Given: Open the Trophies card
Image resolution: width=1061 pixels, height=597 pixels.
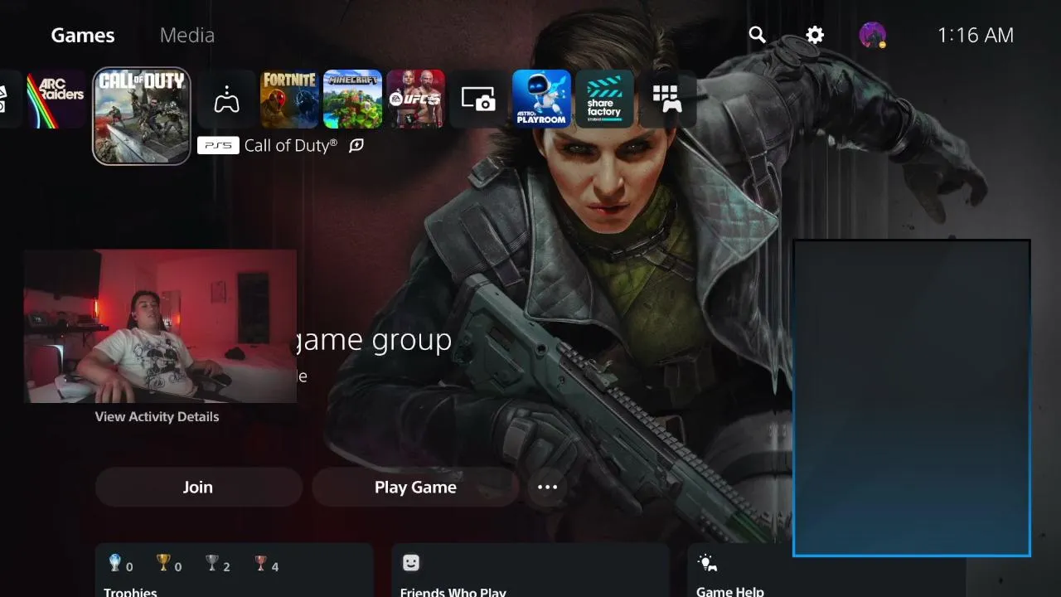Looking at the screenshot, I should click(234, 570).
